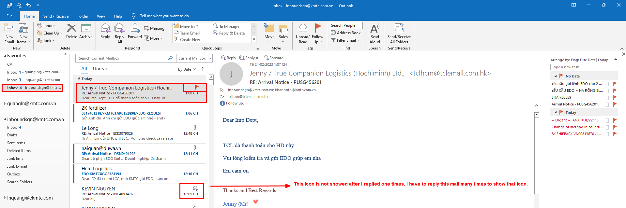Image resolution: width=626 pixels, height=208 pixels.
Task: Check the Arrival Notice task checkbox
Action: (607, 104)
